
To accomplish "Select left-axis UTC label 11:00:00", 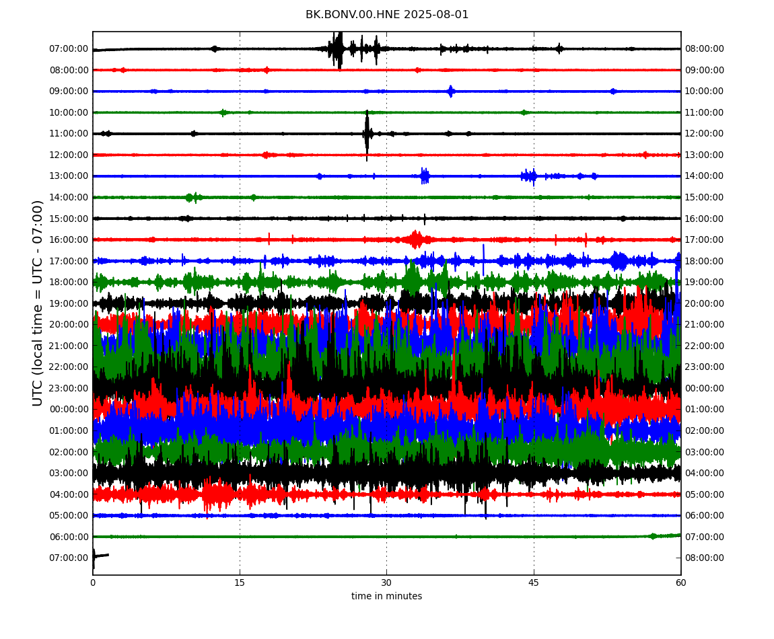I will pos(69,134).
